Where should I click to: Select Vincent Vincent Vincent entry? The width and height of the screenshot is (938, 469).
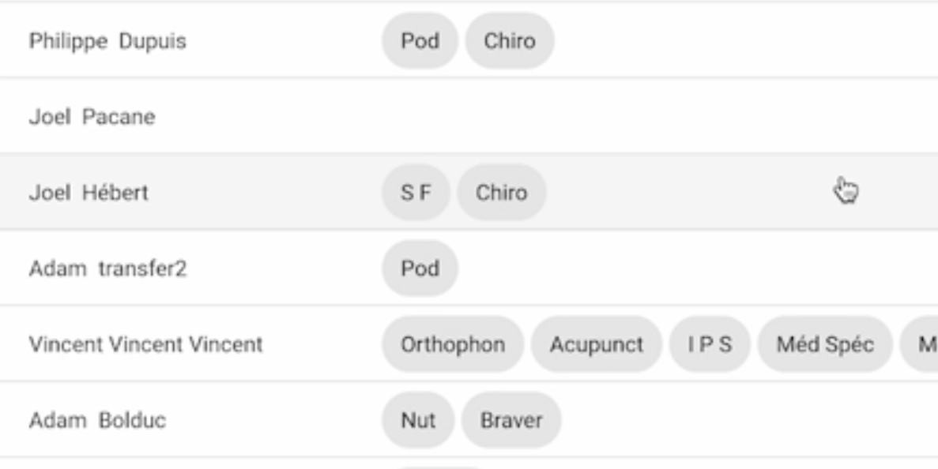pyautogui.click(x=469, y=344)
